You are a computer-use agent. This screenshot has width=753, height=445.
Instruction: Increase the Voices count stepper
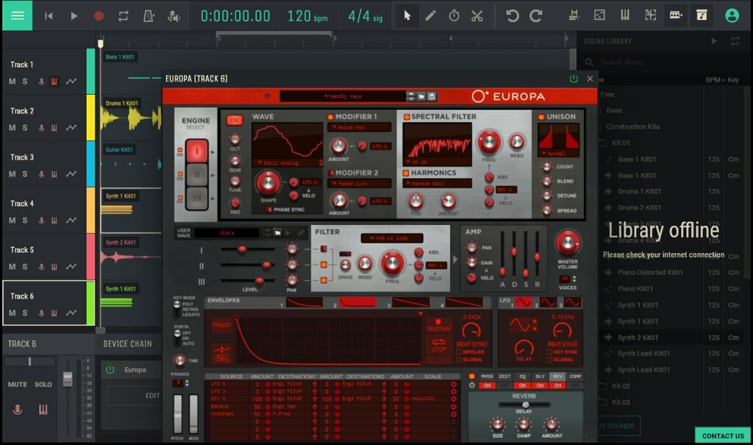click(x=574, y=277)
